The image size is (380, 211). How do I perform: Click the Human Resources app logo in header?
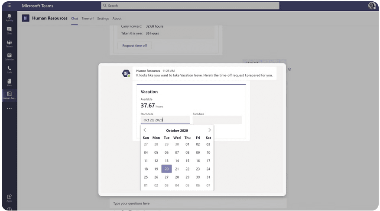[26, 18]
